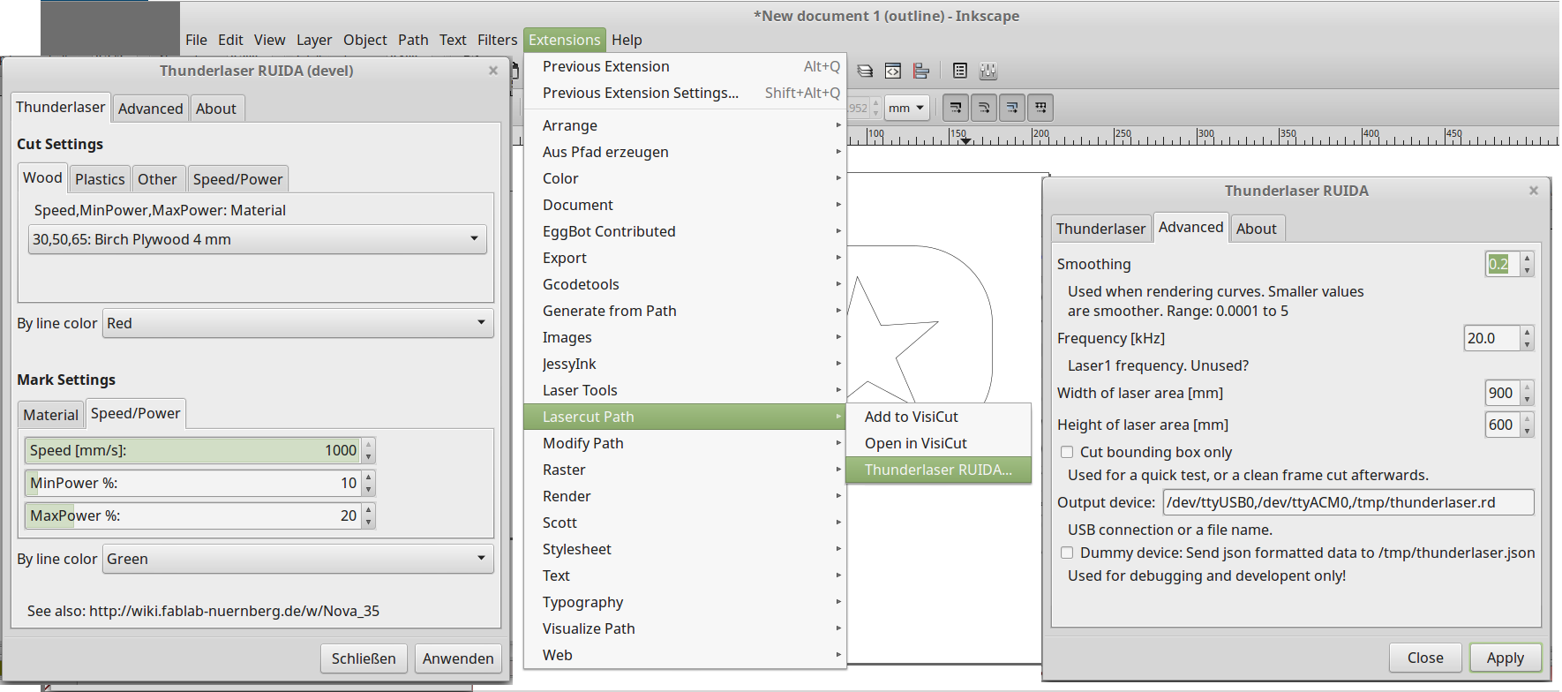Viewport: 1562px width, 692px height.
Task: Click Apply in Thunderlaser RUIDA dialog
Action: coord(1506,658)
